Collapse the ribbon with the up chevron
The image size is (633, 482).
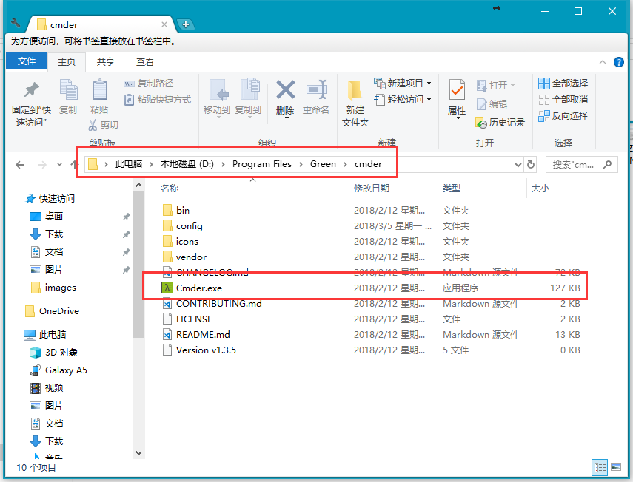(x=603, y=62)
